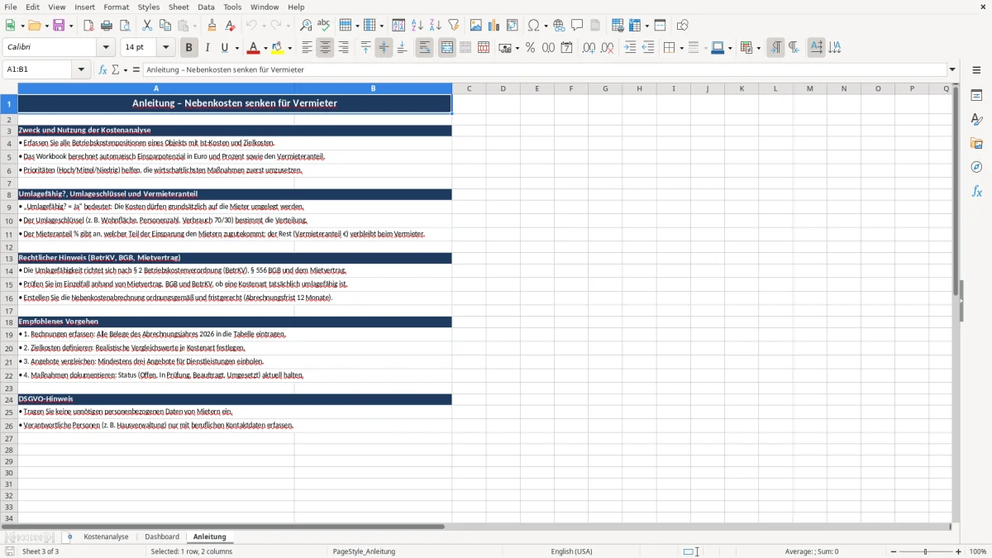The height and width of the screenshot is (558, 992).
Task: Cut the selection with the scissors icon
Action: pos(147,26)
